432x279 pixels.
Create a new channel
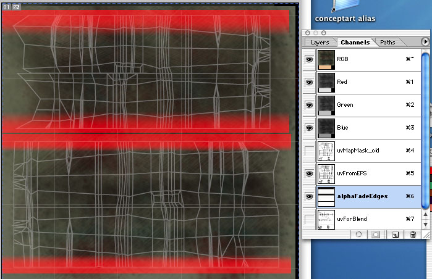pyautogui.click(x=393, y=235)
